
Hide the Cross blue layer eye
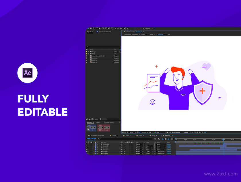pyautogui.click(x=87, y=150)
